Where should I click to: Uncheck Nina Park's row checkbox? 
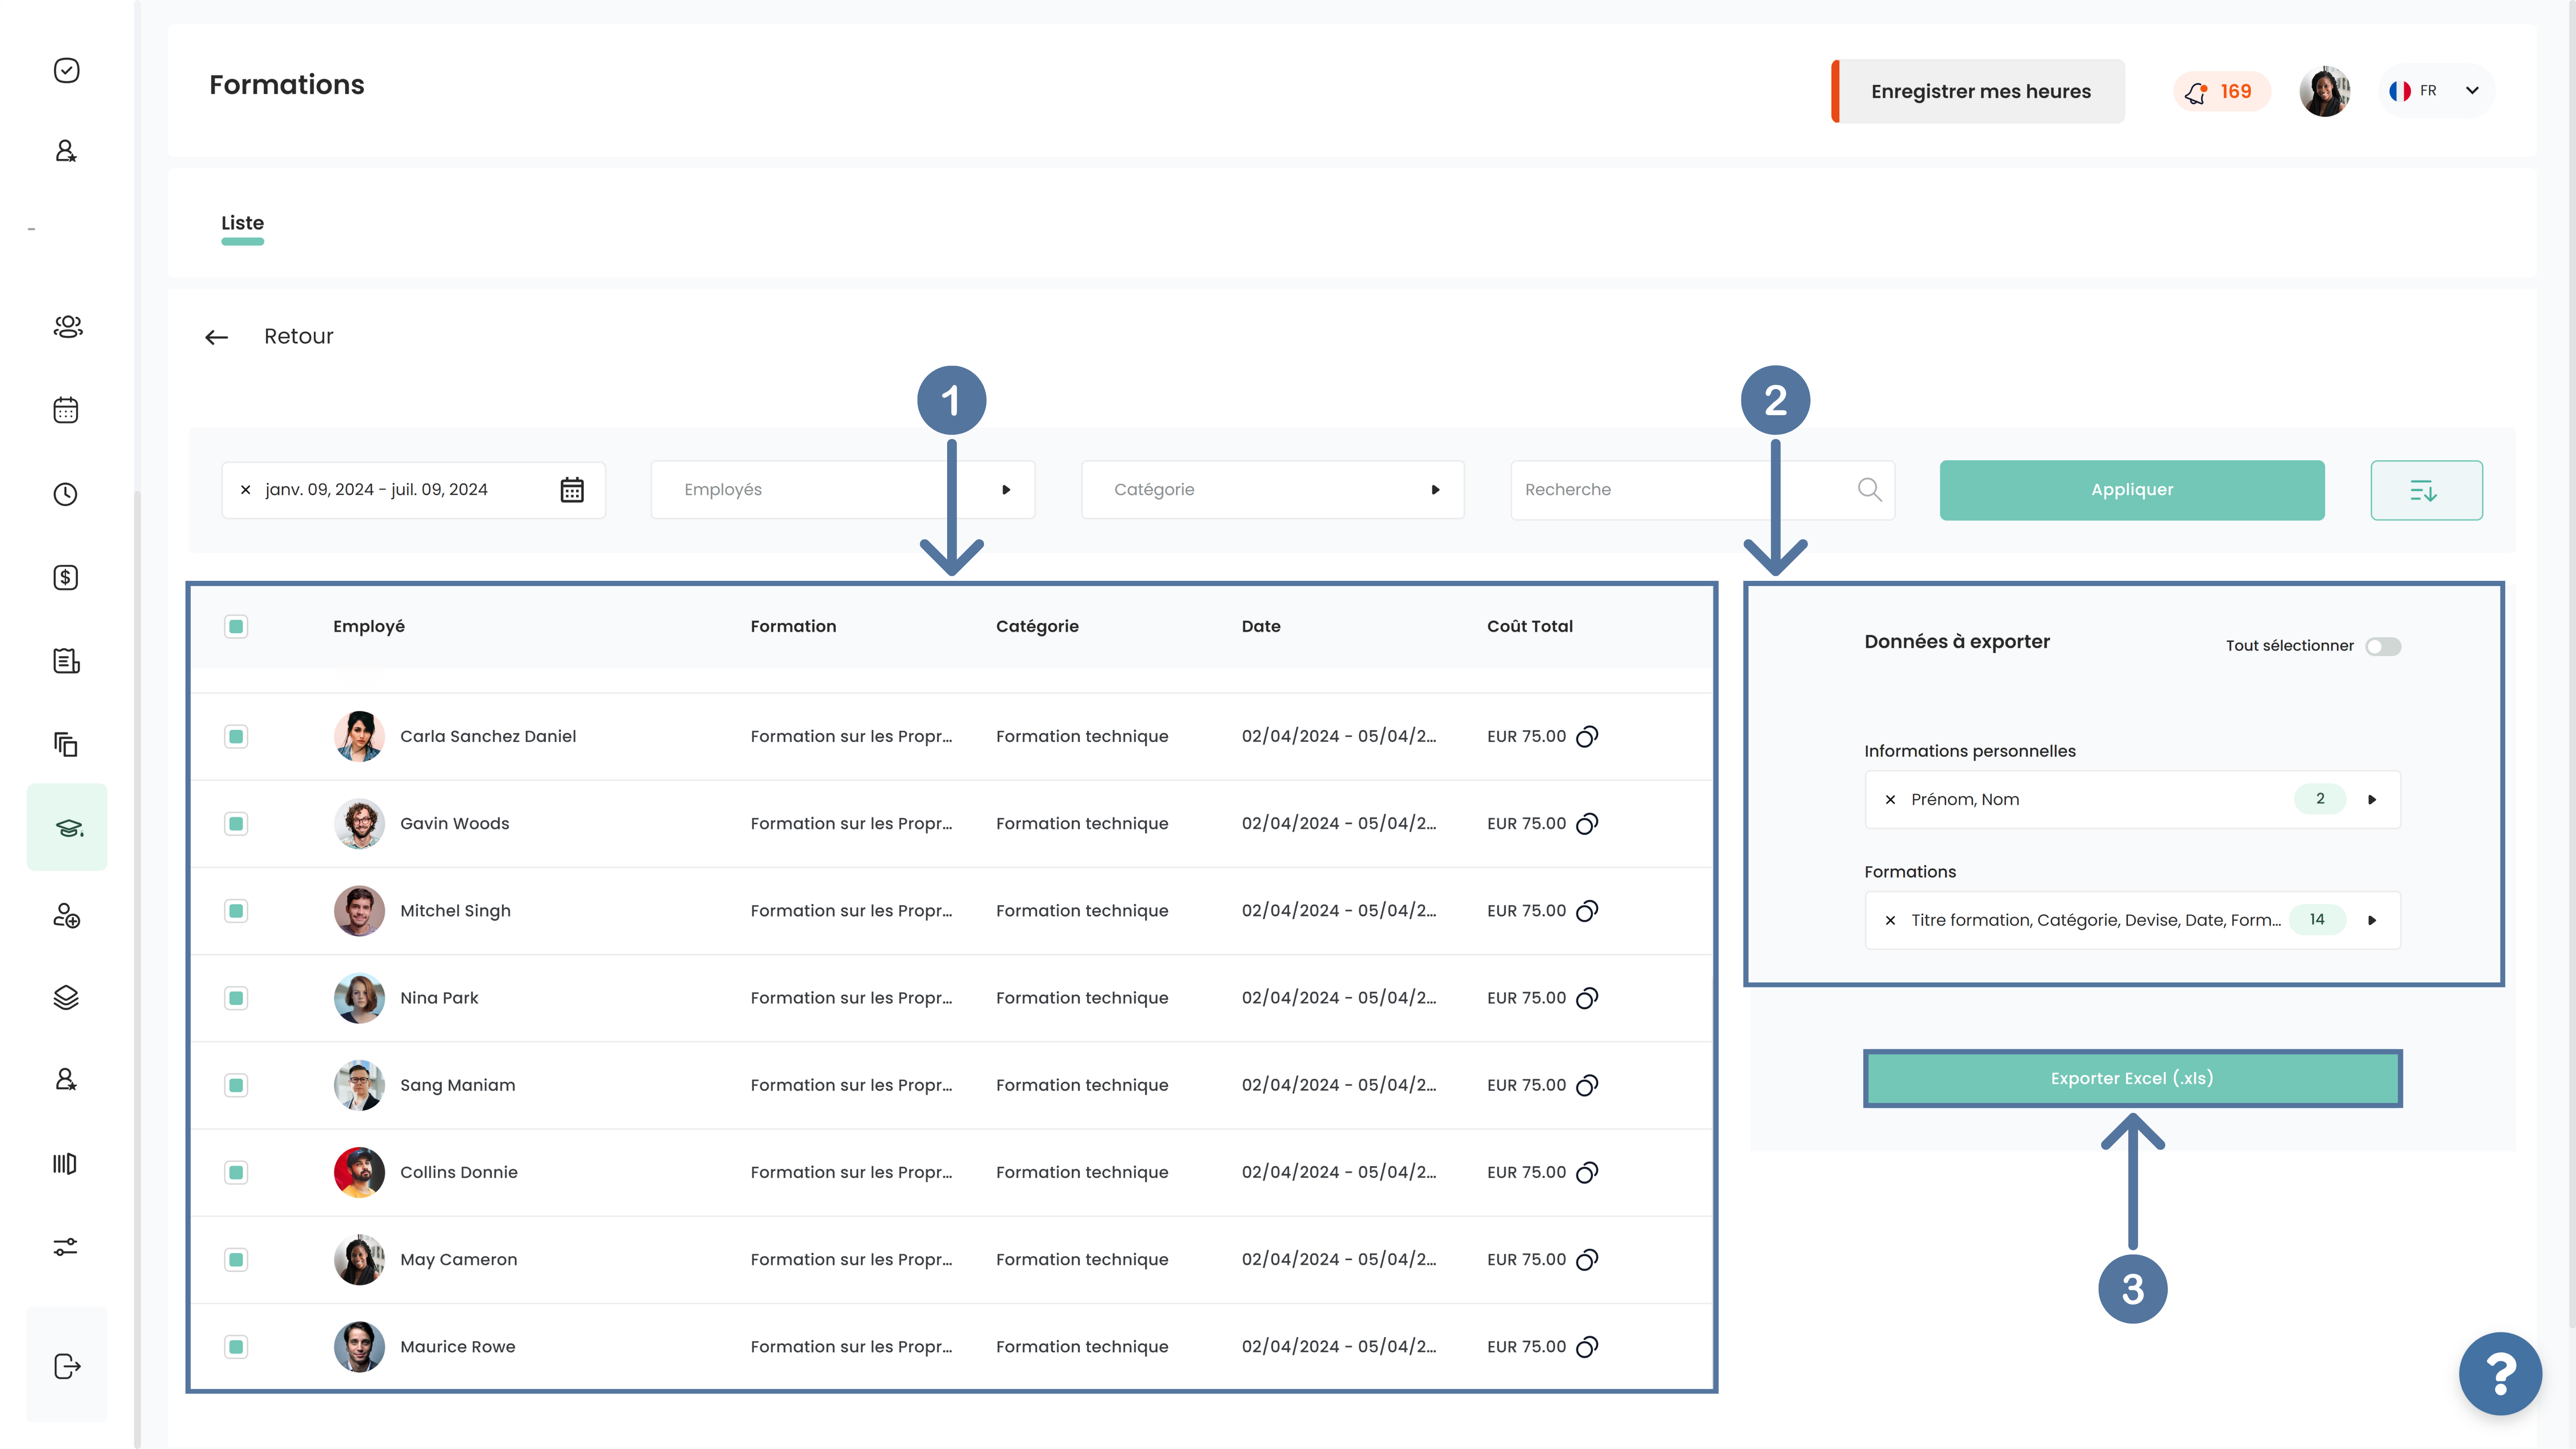point(236,998)
